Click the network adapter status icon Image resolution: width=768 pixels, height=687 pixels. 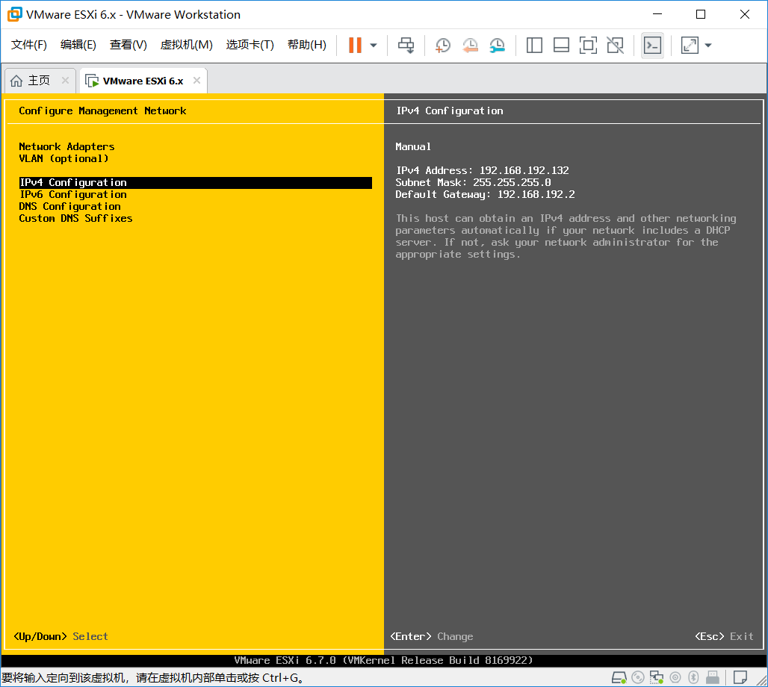click(657, 678)
